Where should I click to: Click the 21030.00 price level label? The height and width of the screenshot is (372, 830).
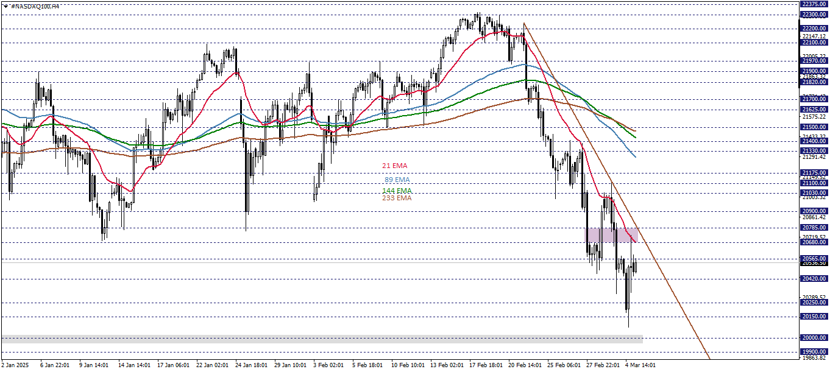(814, 192)
